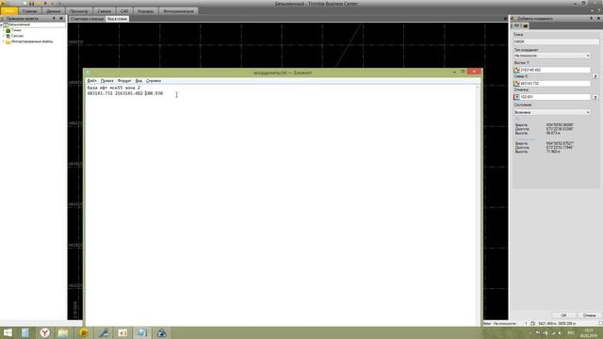Click the quick-access save icon in title bar

(x=31, y=4)
